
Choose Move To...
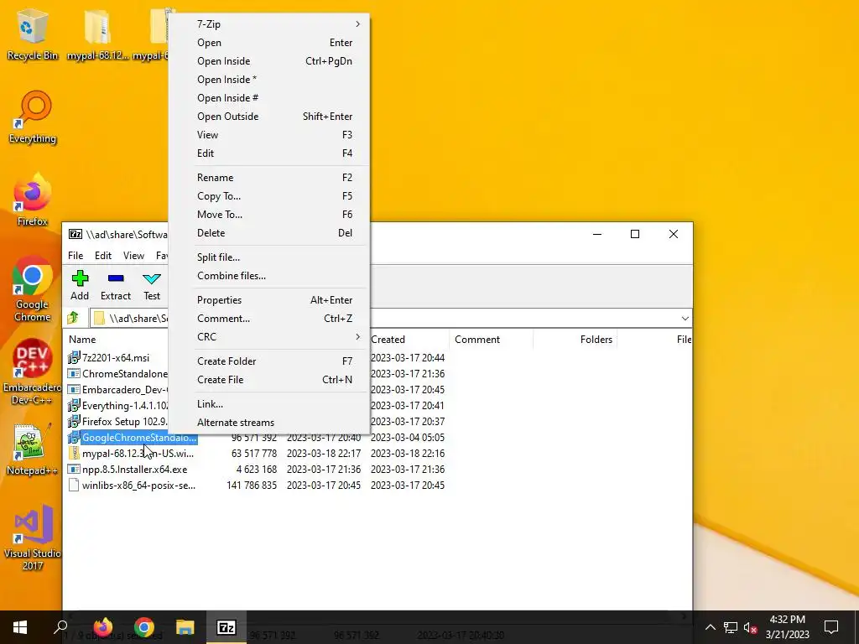pyautogui.click(x=269, y=214)
